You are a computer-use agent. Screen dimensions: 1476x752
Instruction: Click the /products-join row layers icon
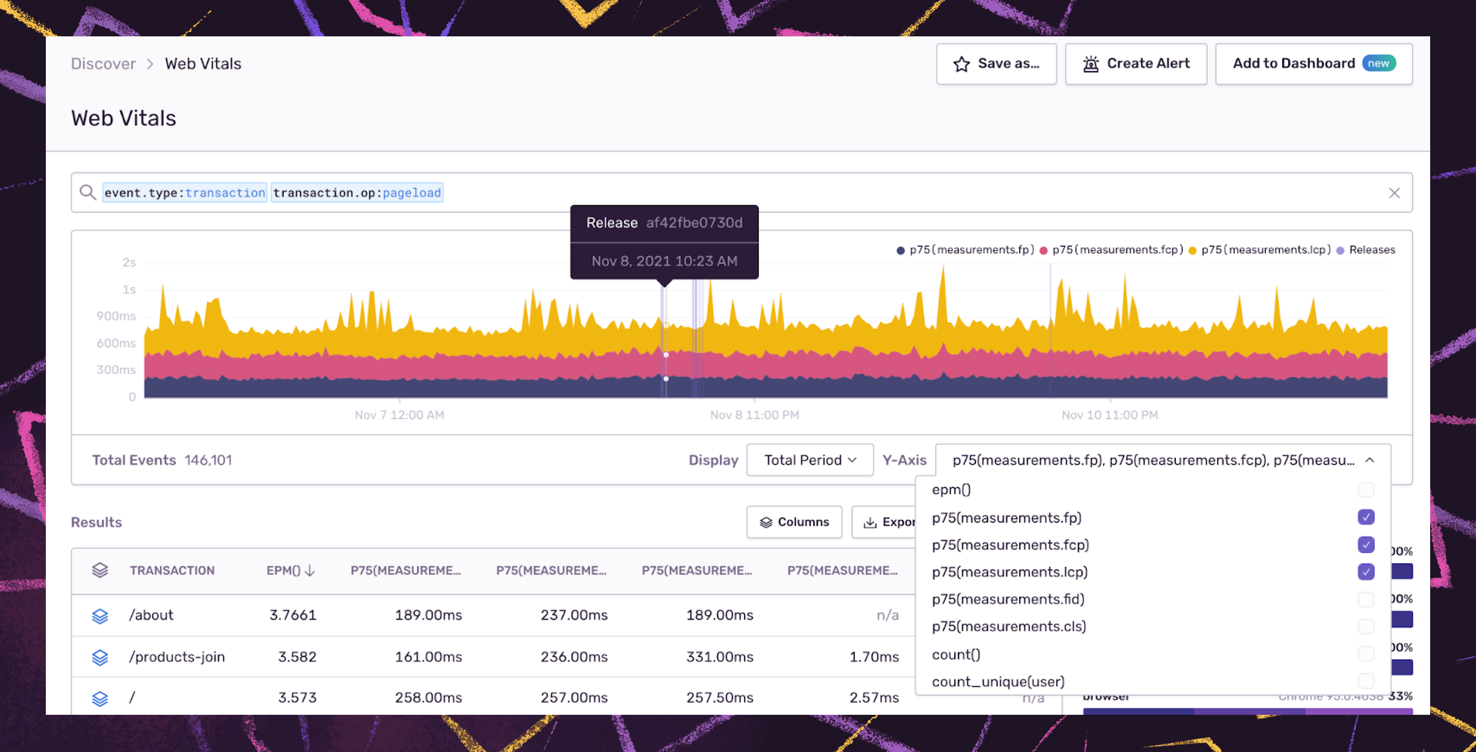[100, 657]
